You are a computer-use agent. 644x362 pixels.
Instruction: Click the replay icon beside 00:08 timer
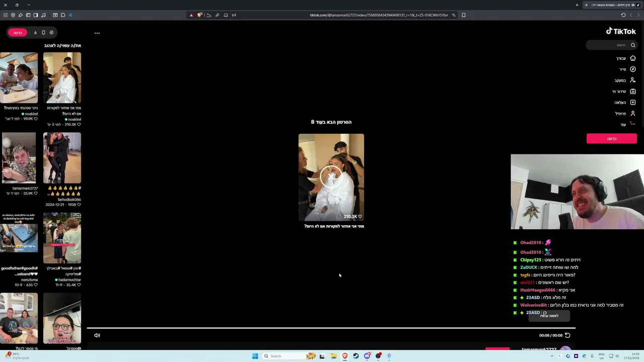pos(568,335)
